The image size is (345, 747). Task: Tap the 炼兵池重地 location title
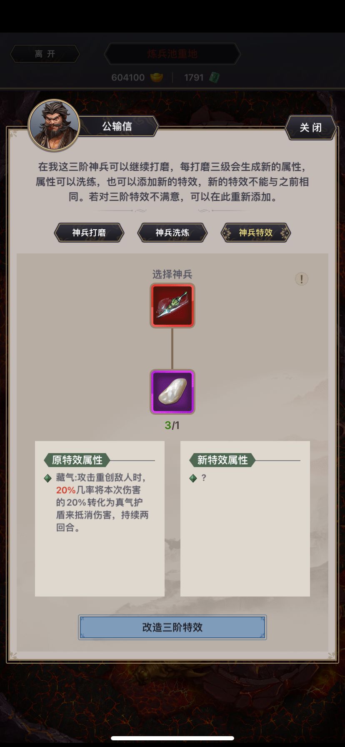[172, 54]
